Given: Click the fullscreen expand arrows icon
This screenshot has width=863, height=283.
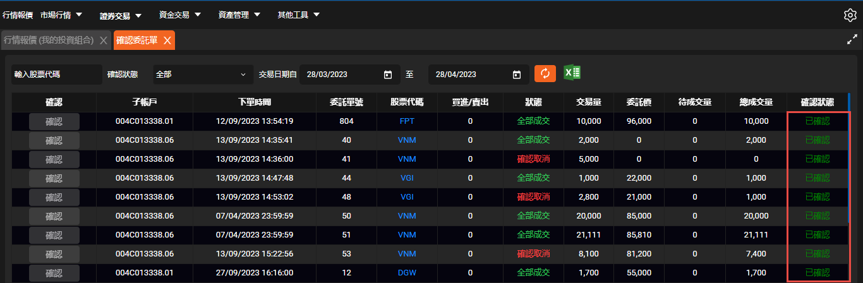Looking at the screenshot, I should pyautogui.click(x=851, y=39).
